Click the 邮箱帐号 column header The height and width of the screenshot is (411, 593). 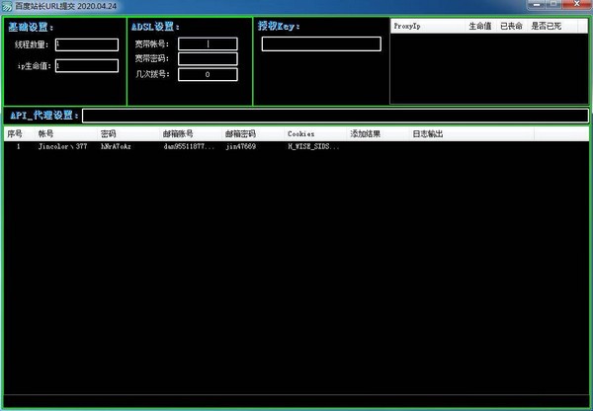[178, 133]
